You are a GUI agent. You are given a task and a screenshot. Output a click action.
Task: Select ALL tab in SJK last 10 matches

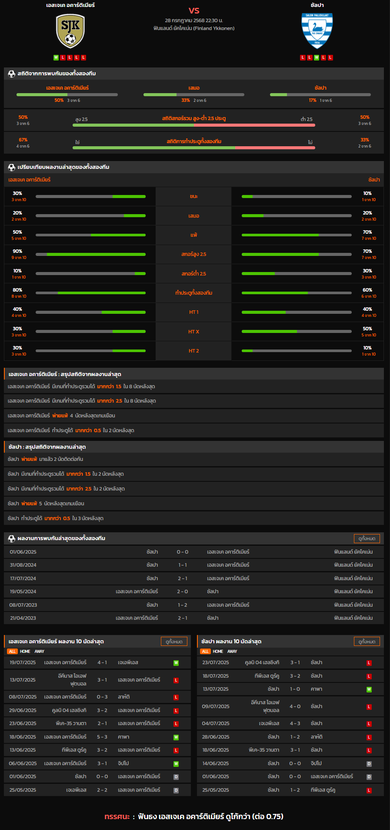coord(12,652)
